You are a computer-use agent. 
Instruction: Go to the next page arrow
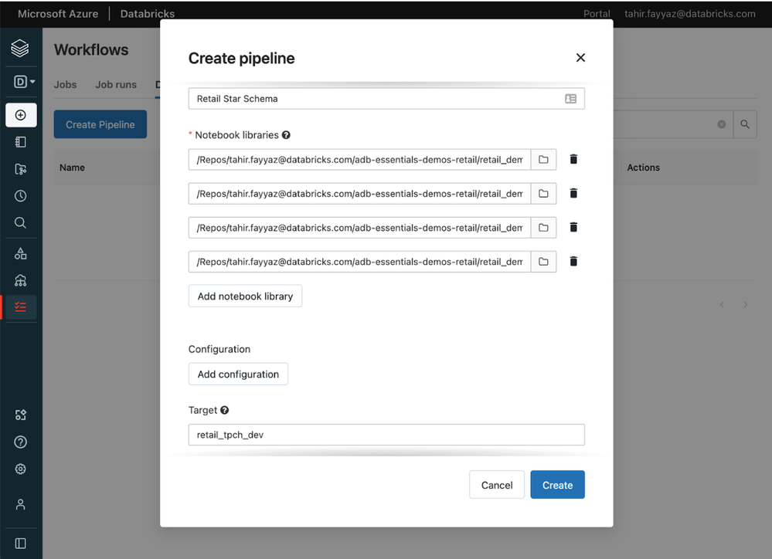[x=746, y=305]
